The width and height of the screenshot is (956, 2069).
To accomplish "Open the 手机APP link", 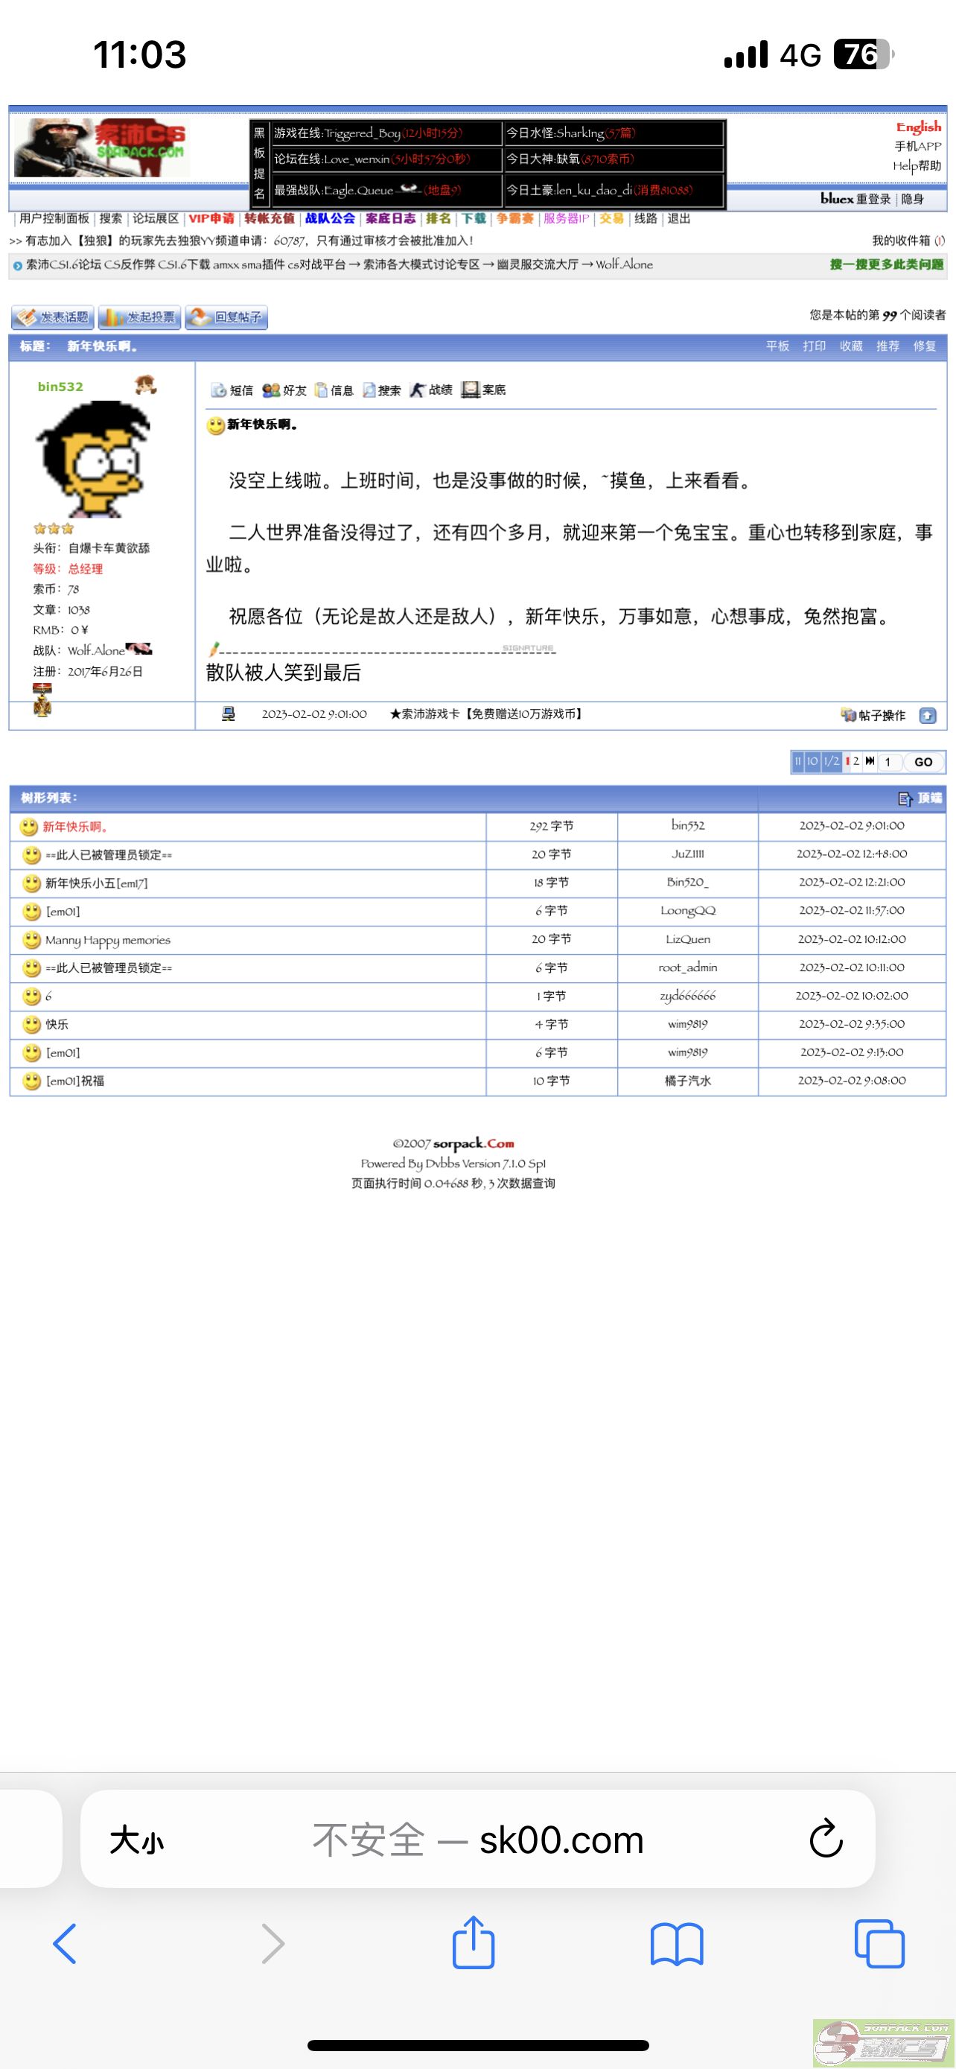I will coord(917,146).
